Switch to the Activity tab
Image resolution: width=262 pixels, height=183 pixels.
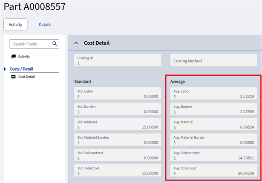[15, 25]
